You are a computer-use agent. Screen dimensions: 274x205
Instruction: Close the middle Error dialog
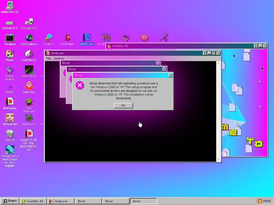[x=164, y=69]
